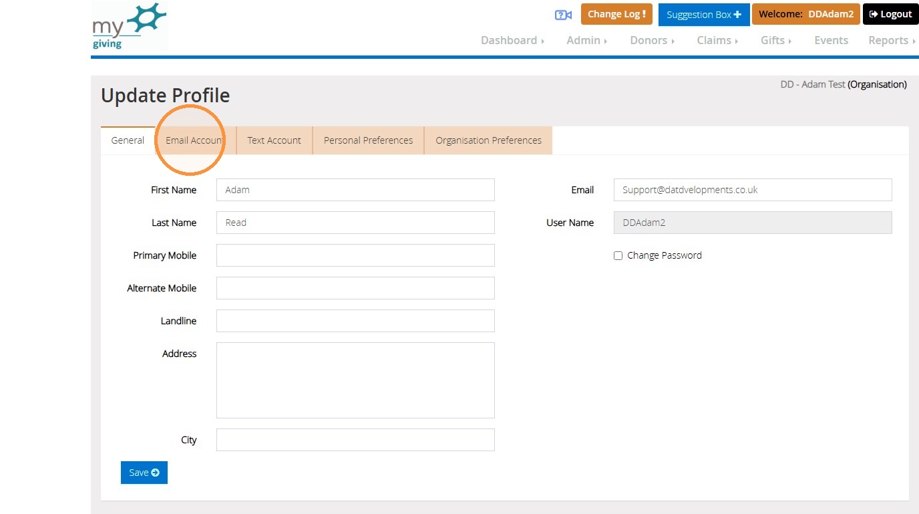Click the Last Name field

pyautogui.click(x=355, y=223)
